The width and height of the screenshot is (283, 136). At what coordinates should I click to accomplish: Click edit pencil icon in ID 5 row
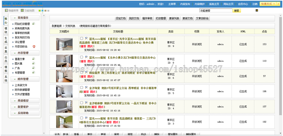(x=86, y=88)
